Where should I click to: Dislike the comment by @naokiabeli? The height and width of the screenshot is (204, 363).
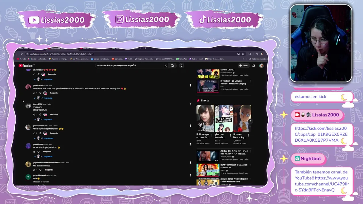pos(40,93)
